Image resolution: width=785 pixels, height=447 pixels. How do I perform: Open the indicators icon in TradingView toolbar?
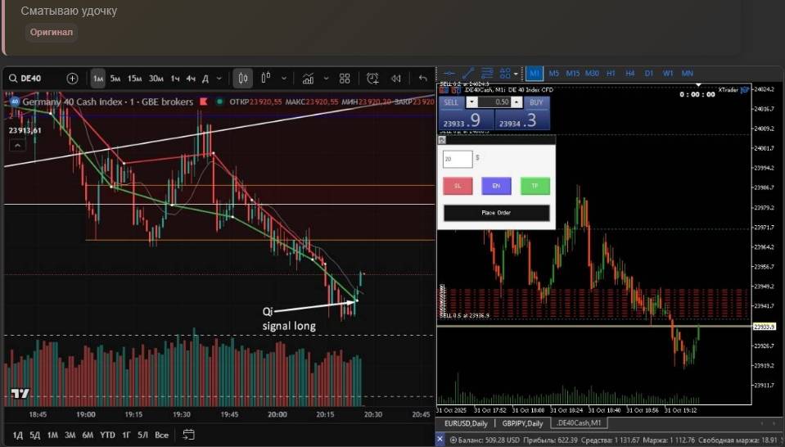(x=308, y=79)
